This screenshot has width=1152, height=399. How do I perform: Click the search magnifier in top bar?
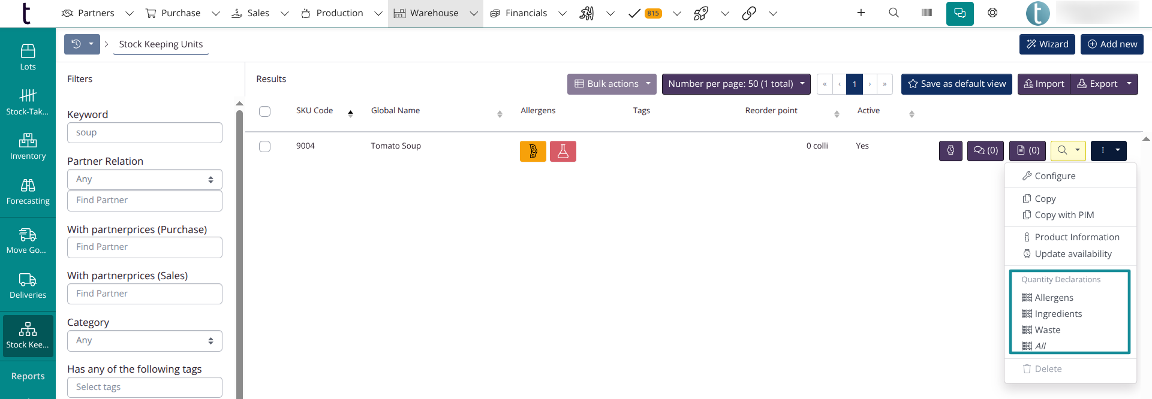click(894, 13)
